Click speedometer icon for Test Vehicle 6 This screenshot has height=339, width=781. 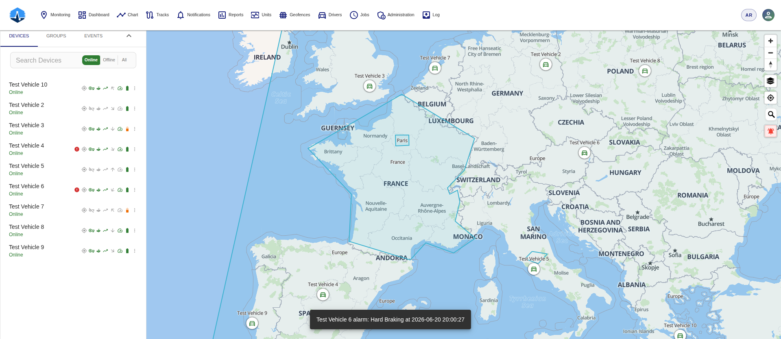(120, 190)
